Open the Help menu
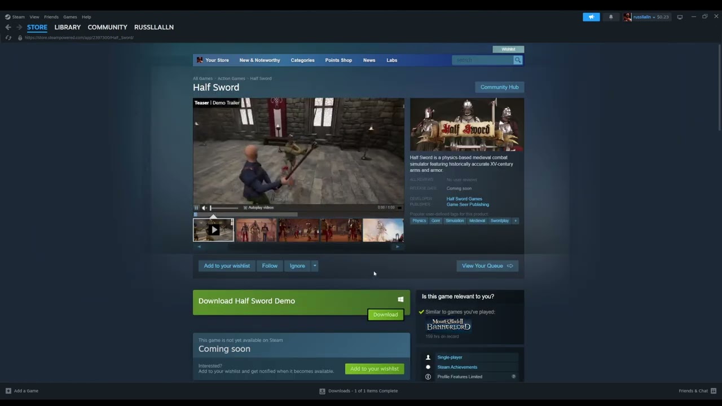The image size is (722, 406). [86, 17]
